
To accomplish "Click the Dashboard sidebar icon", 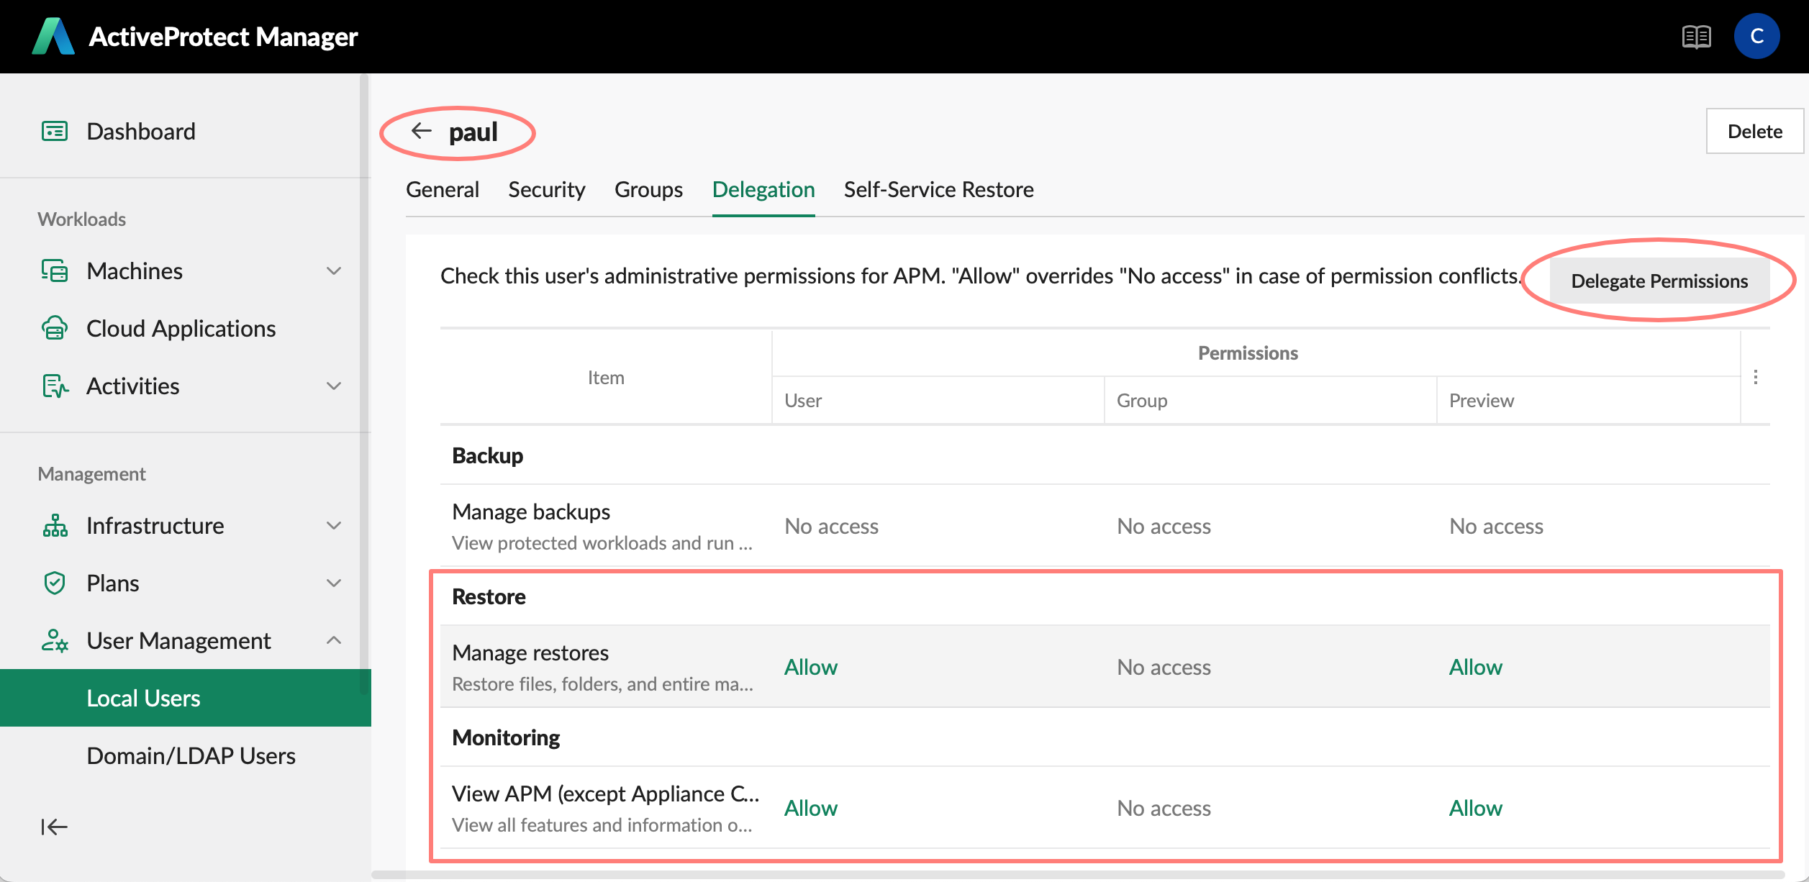I will click(x=55, y=131).
